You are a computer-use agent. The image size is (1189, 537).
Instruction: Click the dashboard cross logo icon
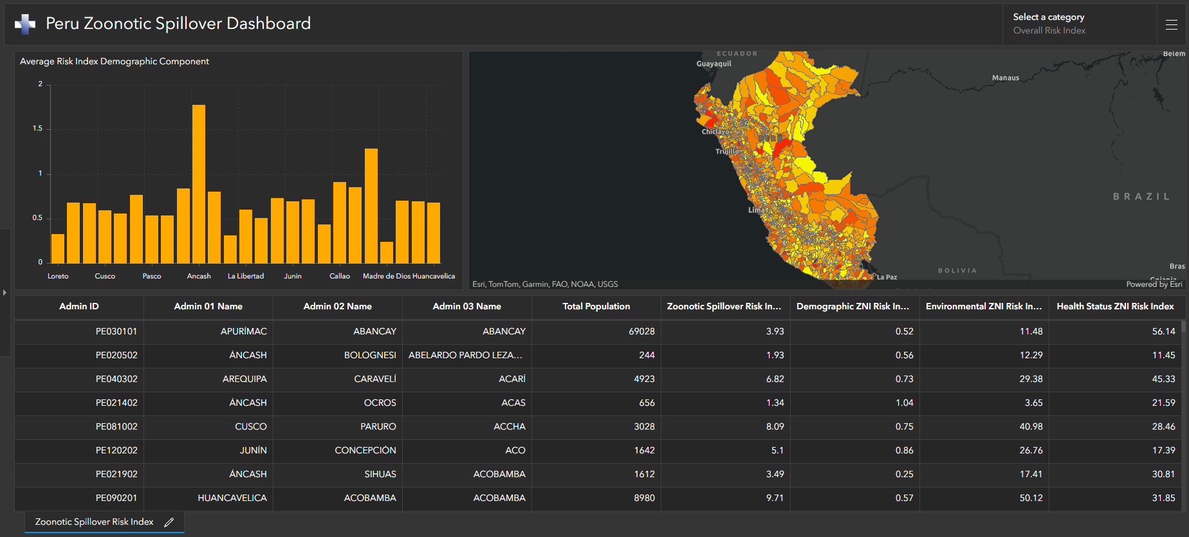(x=25, y=24)
